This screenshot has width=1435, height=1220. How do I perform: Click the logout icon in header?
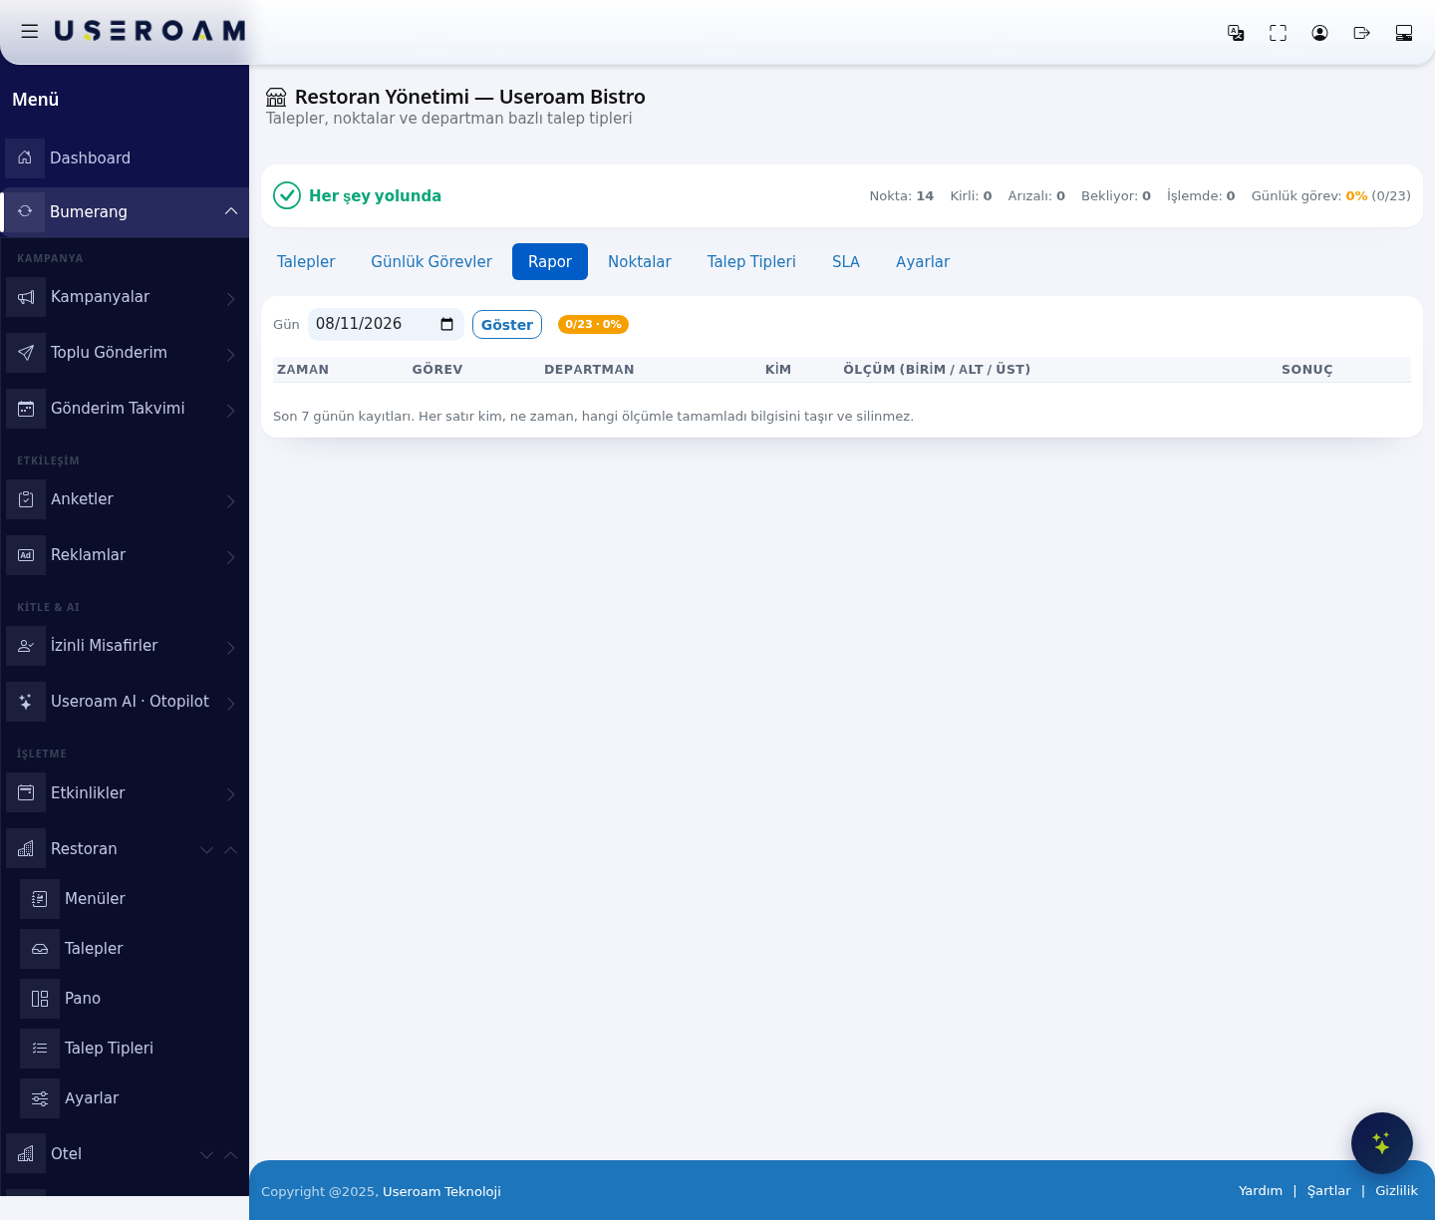pos(1361,33)
